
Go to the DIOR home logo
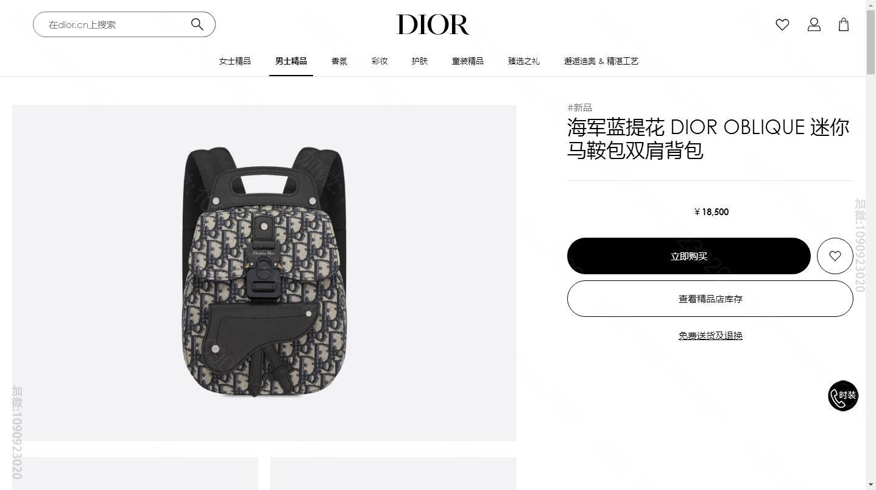(x=433, y=25)
